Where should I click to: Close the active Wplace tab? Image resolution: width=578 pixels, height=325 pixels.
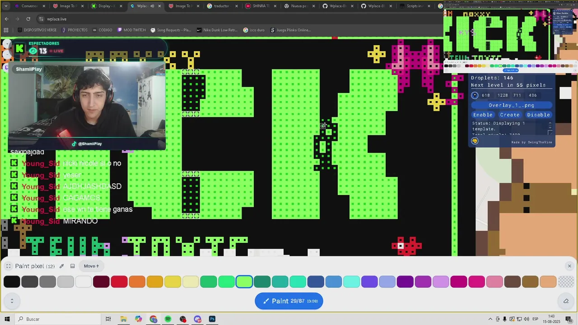[159, 6]
